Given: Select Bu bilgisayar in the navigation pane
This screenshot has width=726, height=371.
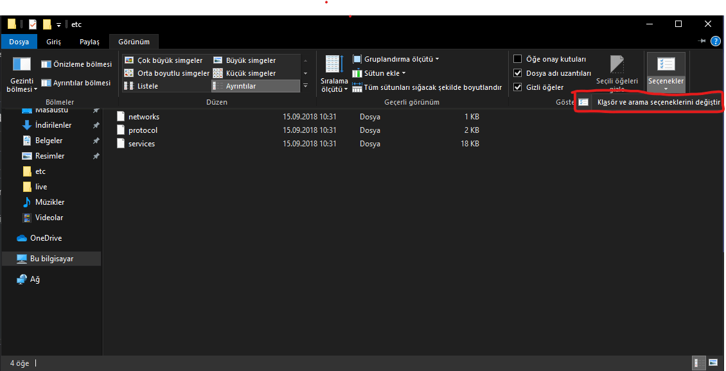Looking at the screenshot, I should pyautogui.click(x=51, y=259).
